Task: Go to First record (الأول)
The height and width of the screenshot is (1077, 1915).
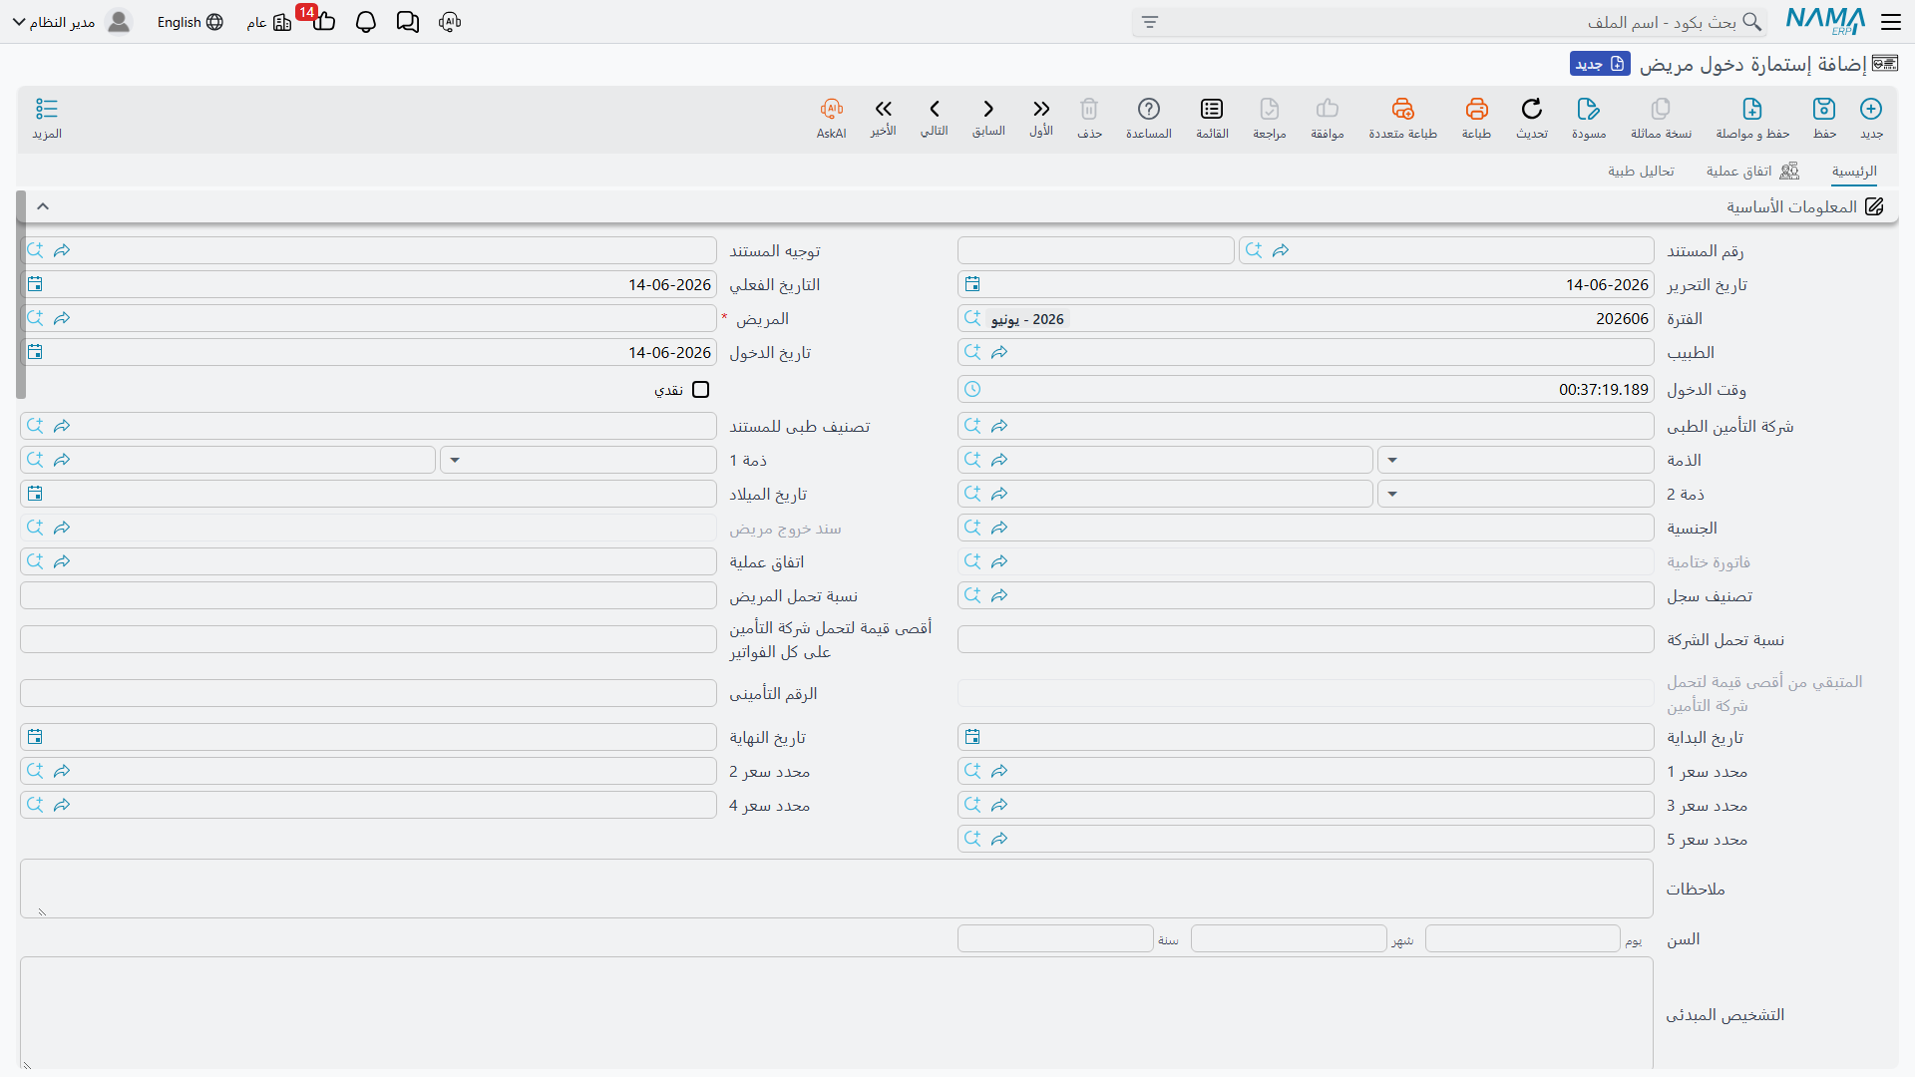Action: (1041, 118)
